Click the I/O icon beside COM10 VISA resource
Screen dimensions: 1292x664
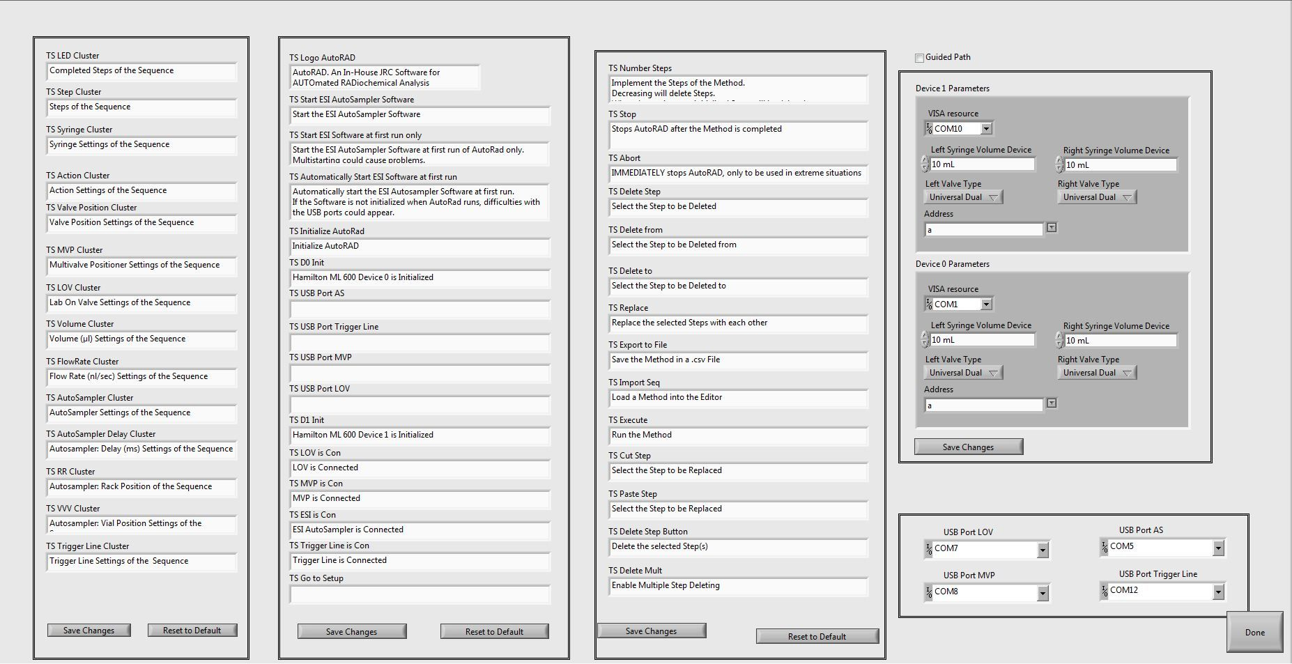pyautogui.click(x=929, y=129)
